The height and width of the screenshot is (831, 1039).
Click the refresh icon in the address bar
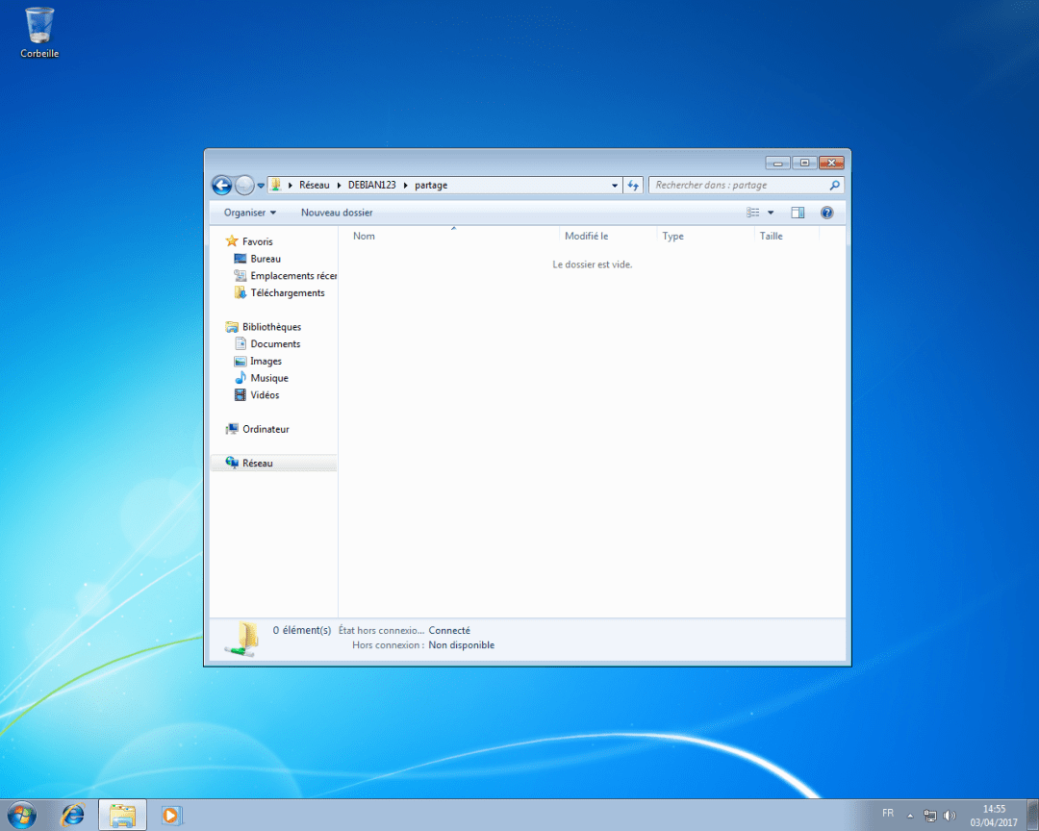pyautogui.click(x=633, y=185)
